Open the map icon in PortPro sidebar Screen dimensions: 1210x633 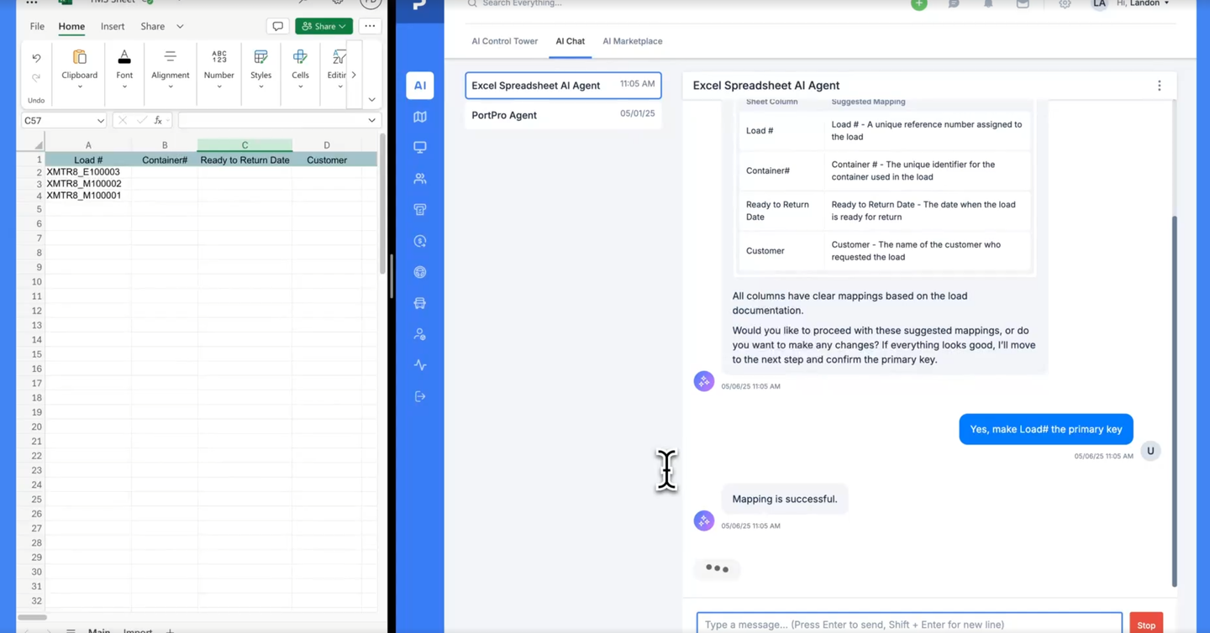pyautogui.click(x=420, y=117)
